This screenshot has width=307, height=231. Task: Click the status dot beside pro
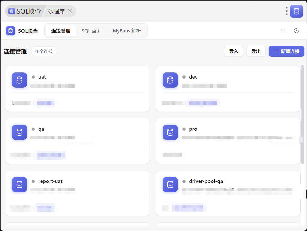[x=184, y=129]
